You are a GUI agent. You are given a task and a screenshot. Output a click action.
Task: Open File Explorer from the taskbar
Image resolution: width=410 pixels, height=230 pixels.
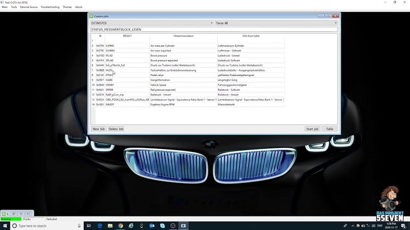click(x=110, y=226)
